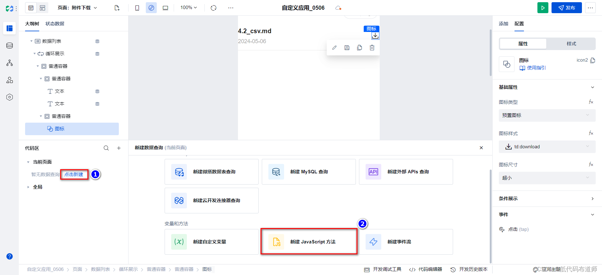Open the toolbar more options ellipsis
Image resolution: width=602 pixels, height=275 pixels.
pos(231,8)
